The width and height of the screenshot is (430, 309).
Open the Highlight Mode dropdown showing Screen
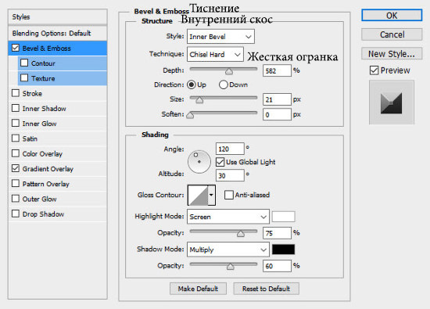tap(228, 217)
